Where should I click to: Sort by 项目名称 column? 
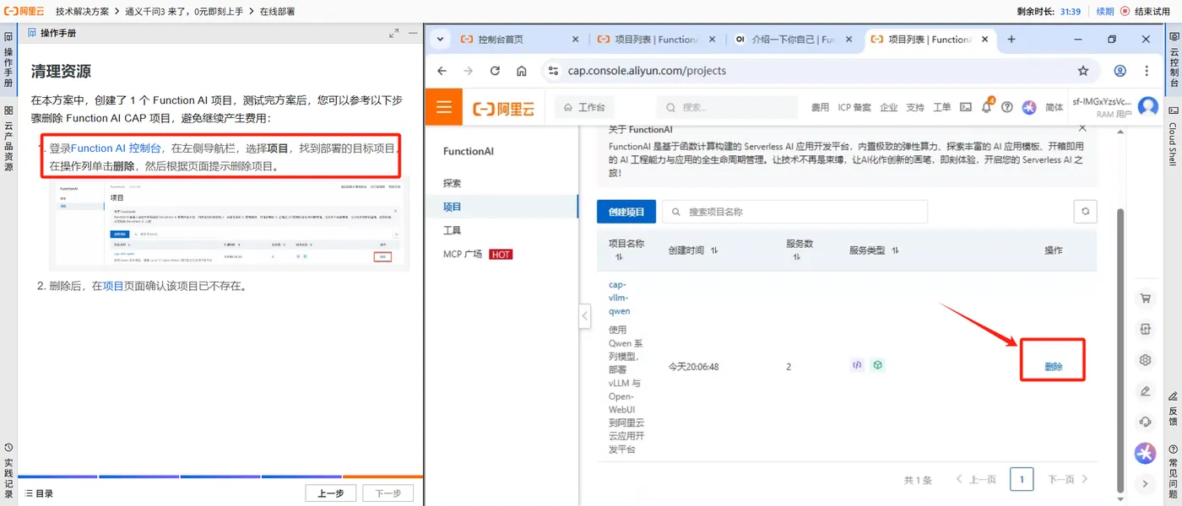click(x=619, y=257)
